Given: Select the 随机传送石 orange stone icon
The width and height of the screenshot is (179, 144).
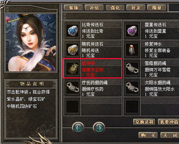Looking at the screenshot, I should tap(72, 50).
